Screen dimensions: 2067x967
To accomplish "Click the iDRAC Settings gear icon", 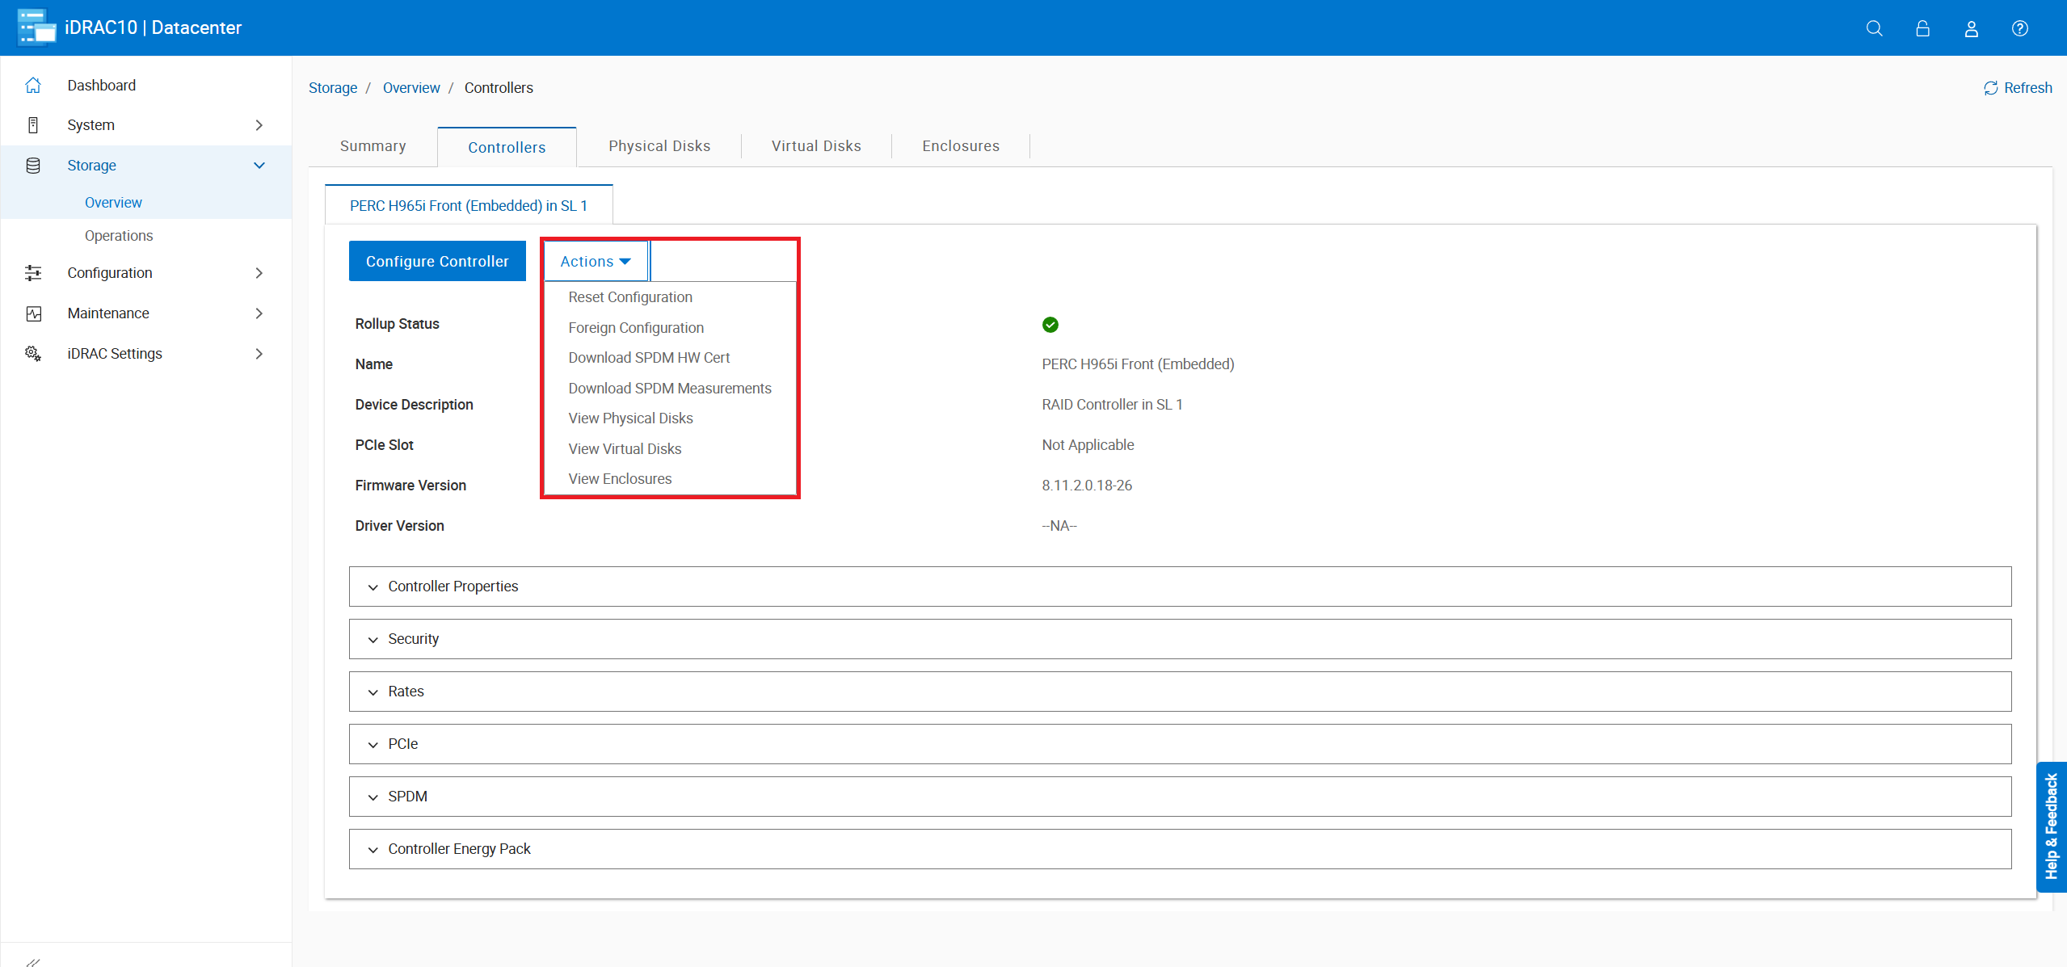I will coord(33,354).
